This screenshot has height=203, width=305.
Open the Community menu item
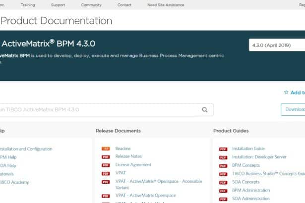pos(91,5)
